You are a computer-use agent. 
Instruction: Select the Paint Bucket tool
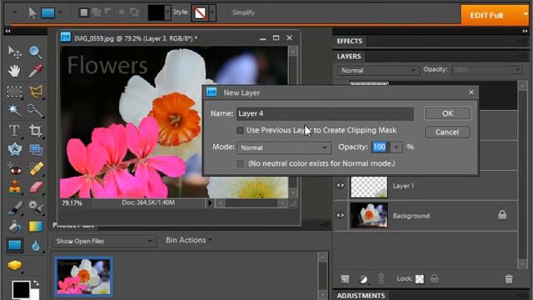pyautogui.click(x=15, y=226)
